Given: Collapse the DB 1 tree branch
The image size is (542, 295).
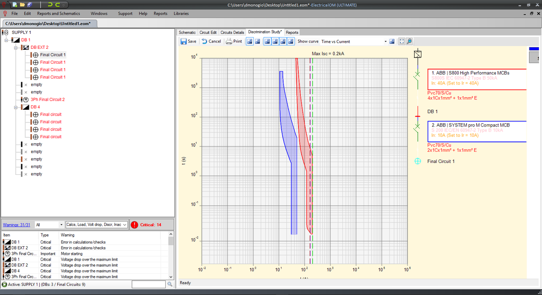Looking at the screenshot, I should click(6, 40).
